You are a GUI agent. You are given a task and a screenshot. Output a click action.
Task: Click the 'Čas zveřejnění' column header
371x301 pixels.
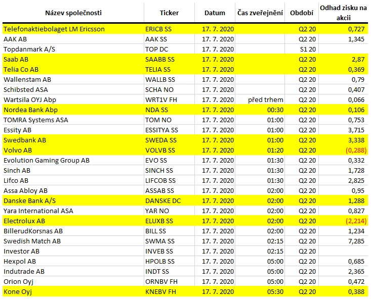(x=260, y=13)
